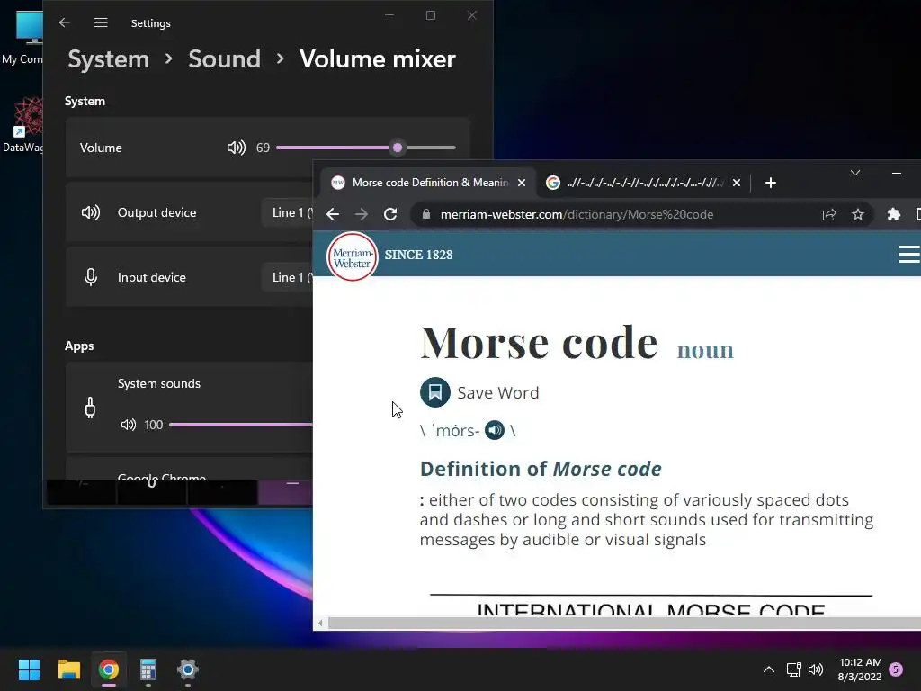Click Settings gear in taskbar
This screenshot has width=921, height=691.
(x=188, y=669)
